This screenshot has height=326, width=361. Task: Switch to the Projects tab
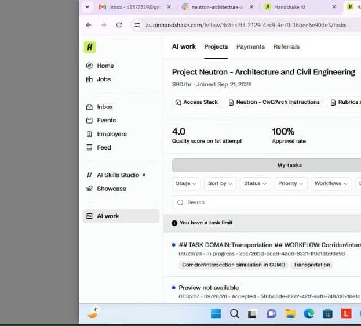(x=216, y=47)
